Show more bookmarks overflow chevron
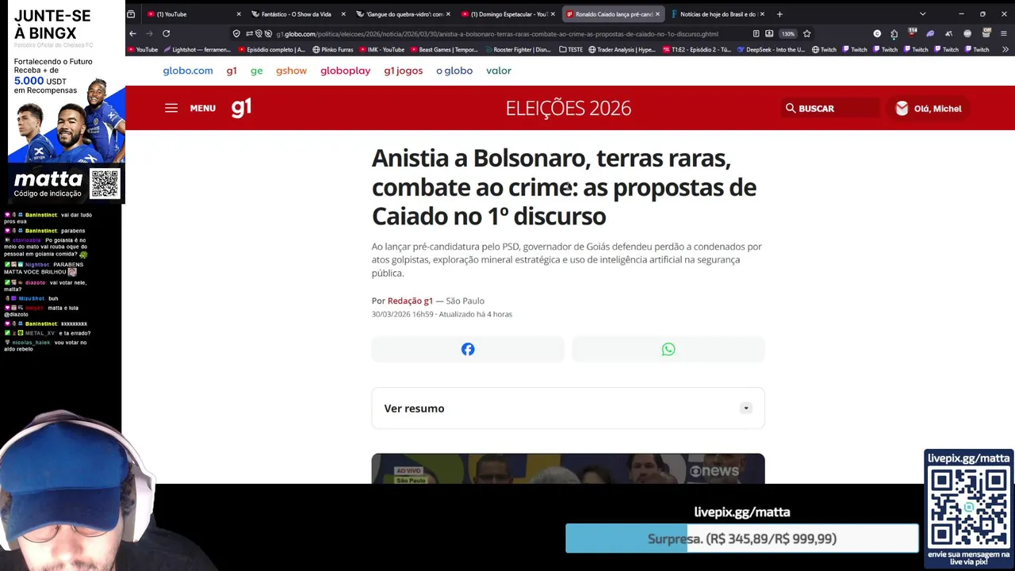The height and width of the screenshot is (571, 1015). (x=1006, y=49)
